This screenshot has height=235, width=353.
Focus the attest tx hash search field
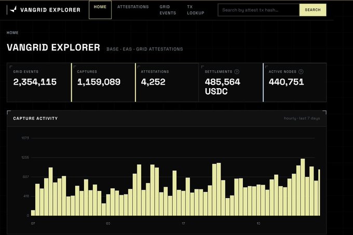click(259, 10)
